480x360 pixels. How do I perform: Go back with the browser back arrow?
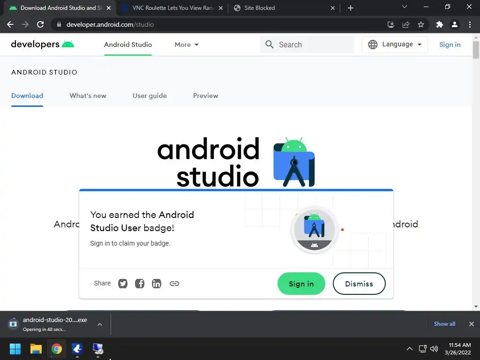click(x=10, y=24)
